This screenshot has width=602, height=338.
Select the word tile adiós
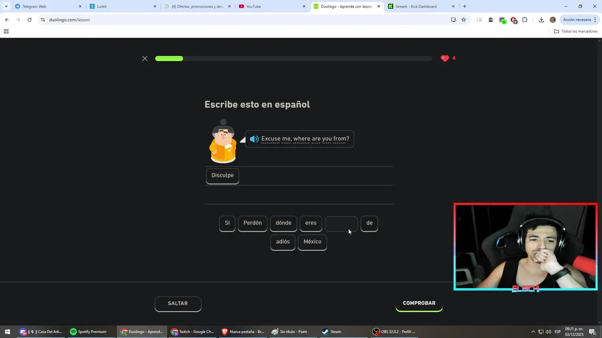click(283, 242)
